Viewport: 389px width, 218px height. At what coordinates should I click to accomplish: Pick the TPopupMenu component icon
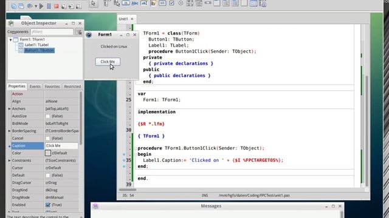(x=117, y=3)
